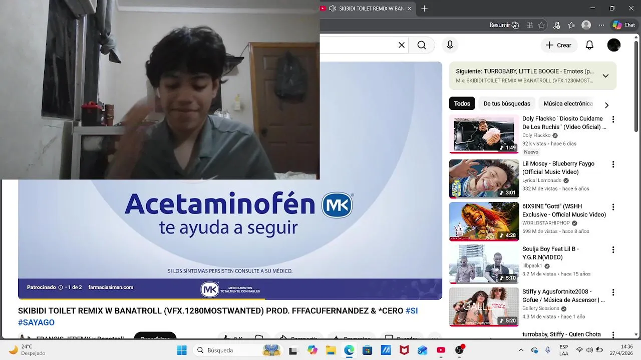The height and width of the screenshot is (360, 641).
Task: Open the Windows Start menu
Action: [x=181, y=350]
